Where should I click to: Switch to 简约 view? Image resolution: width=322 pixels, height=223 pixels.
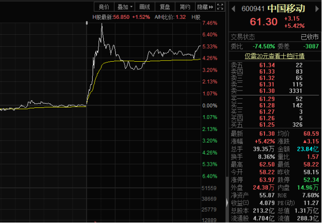pyautogui.click(x=185, y=7)
